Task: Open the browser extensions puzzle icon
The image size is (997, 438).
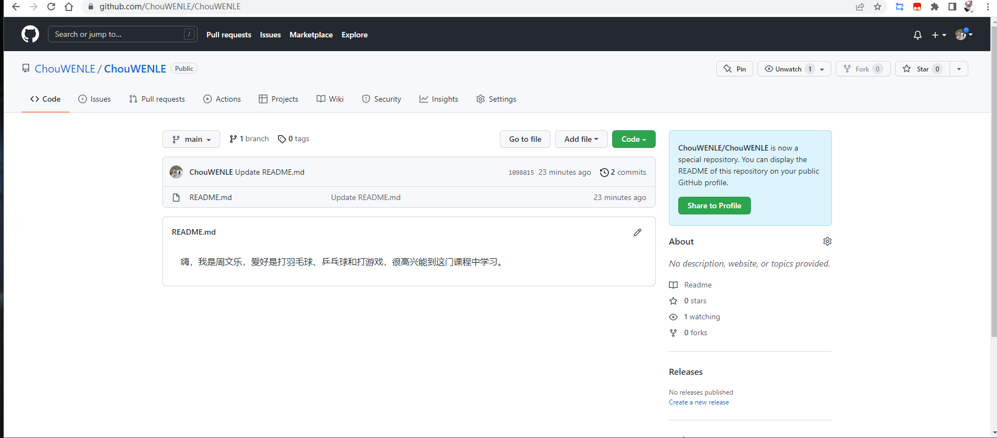Action: click(x=935, y=7)
